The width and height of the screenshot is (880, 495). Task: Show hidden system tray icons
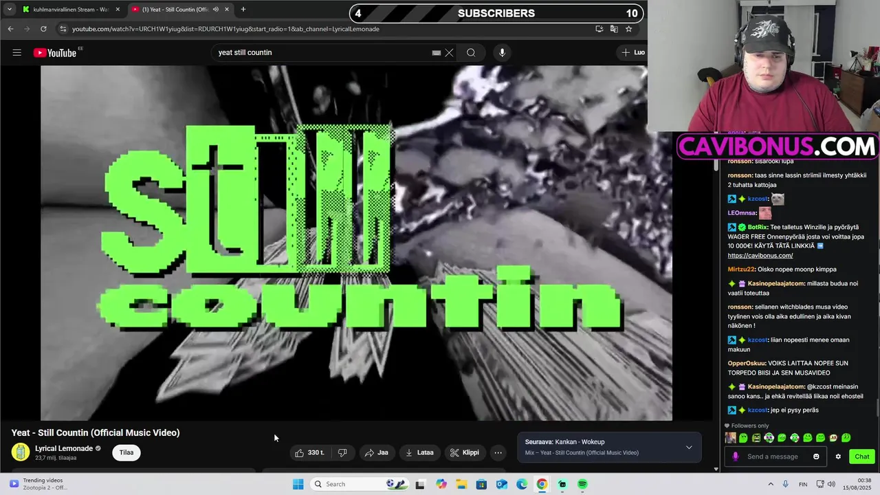pyautogui.click(x=769, y=484)
